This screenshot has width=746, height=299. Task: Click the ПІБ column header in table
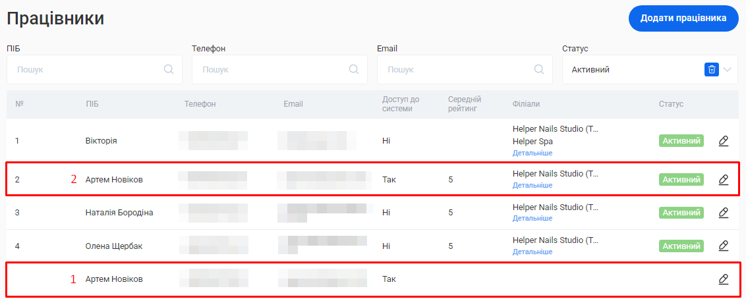point(92,104)
